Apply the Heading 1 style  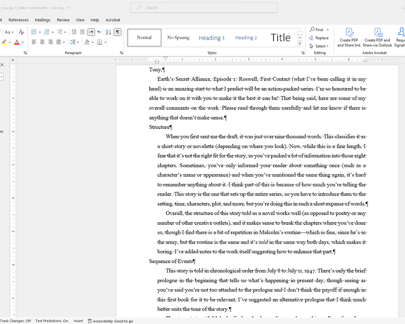211,38
